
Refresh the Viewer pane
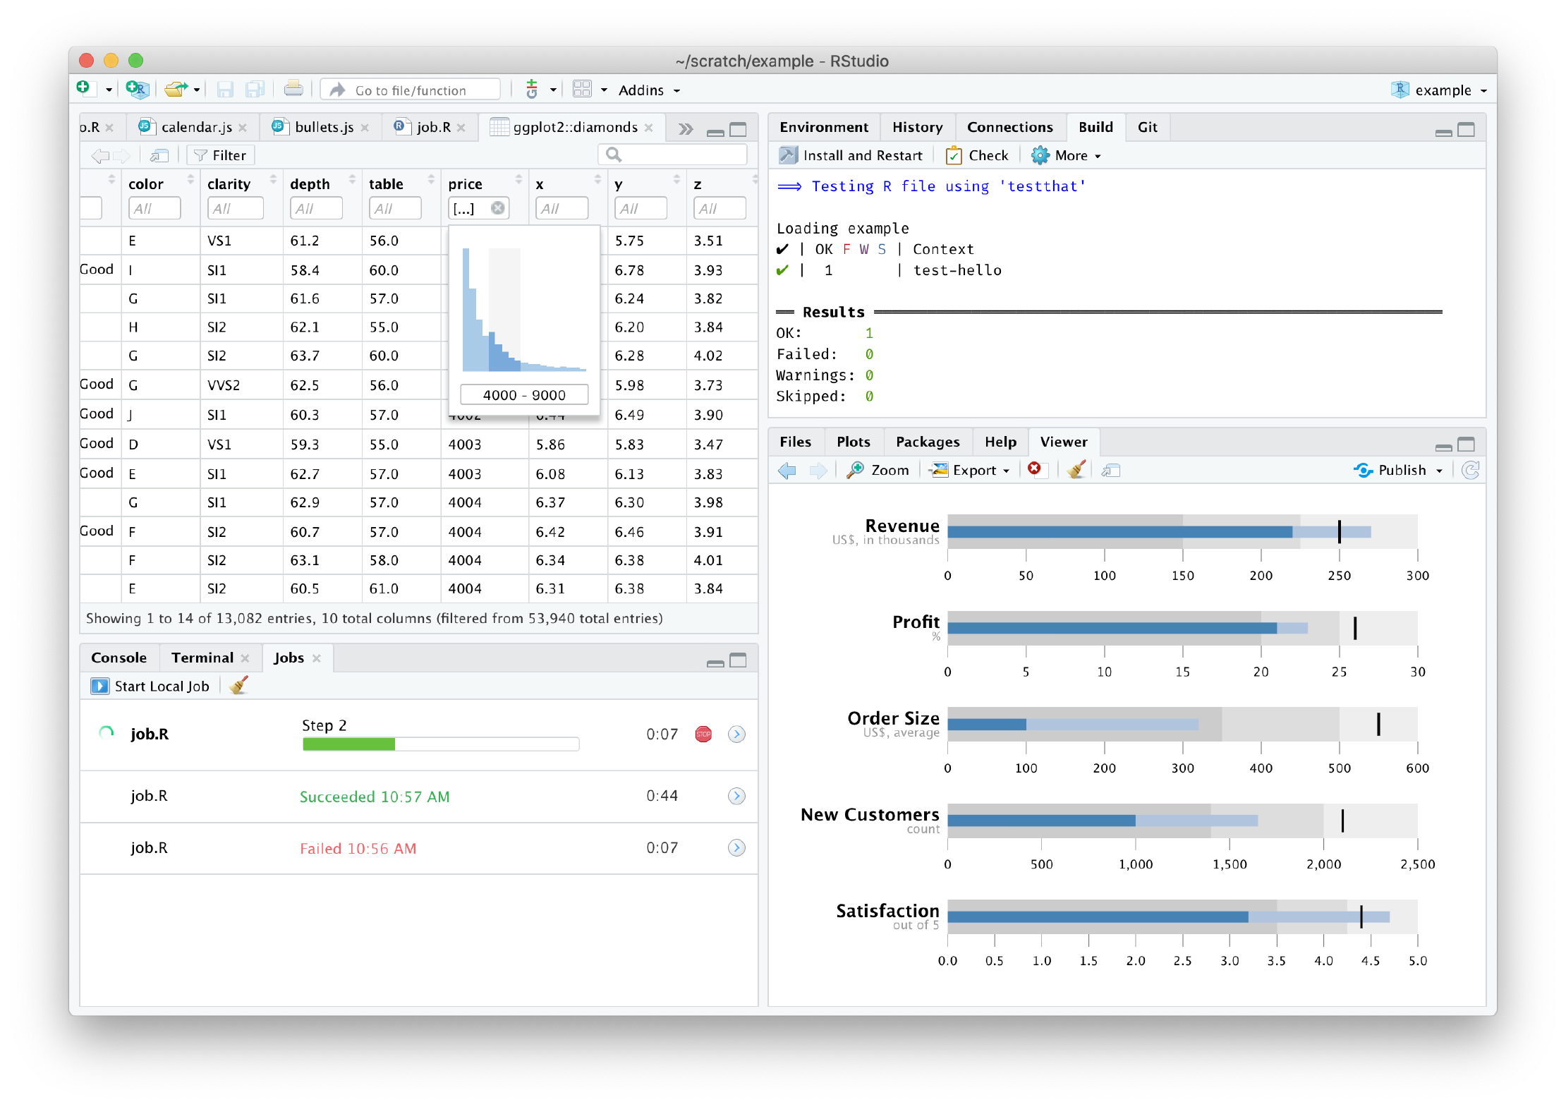pos(1471,470)
